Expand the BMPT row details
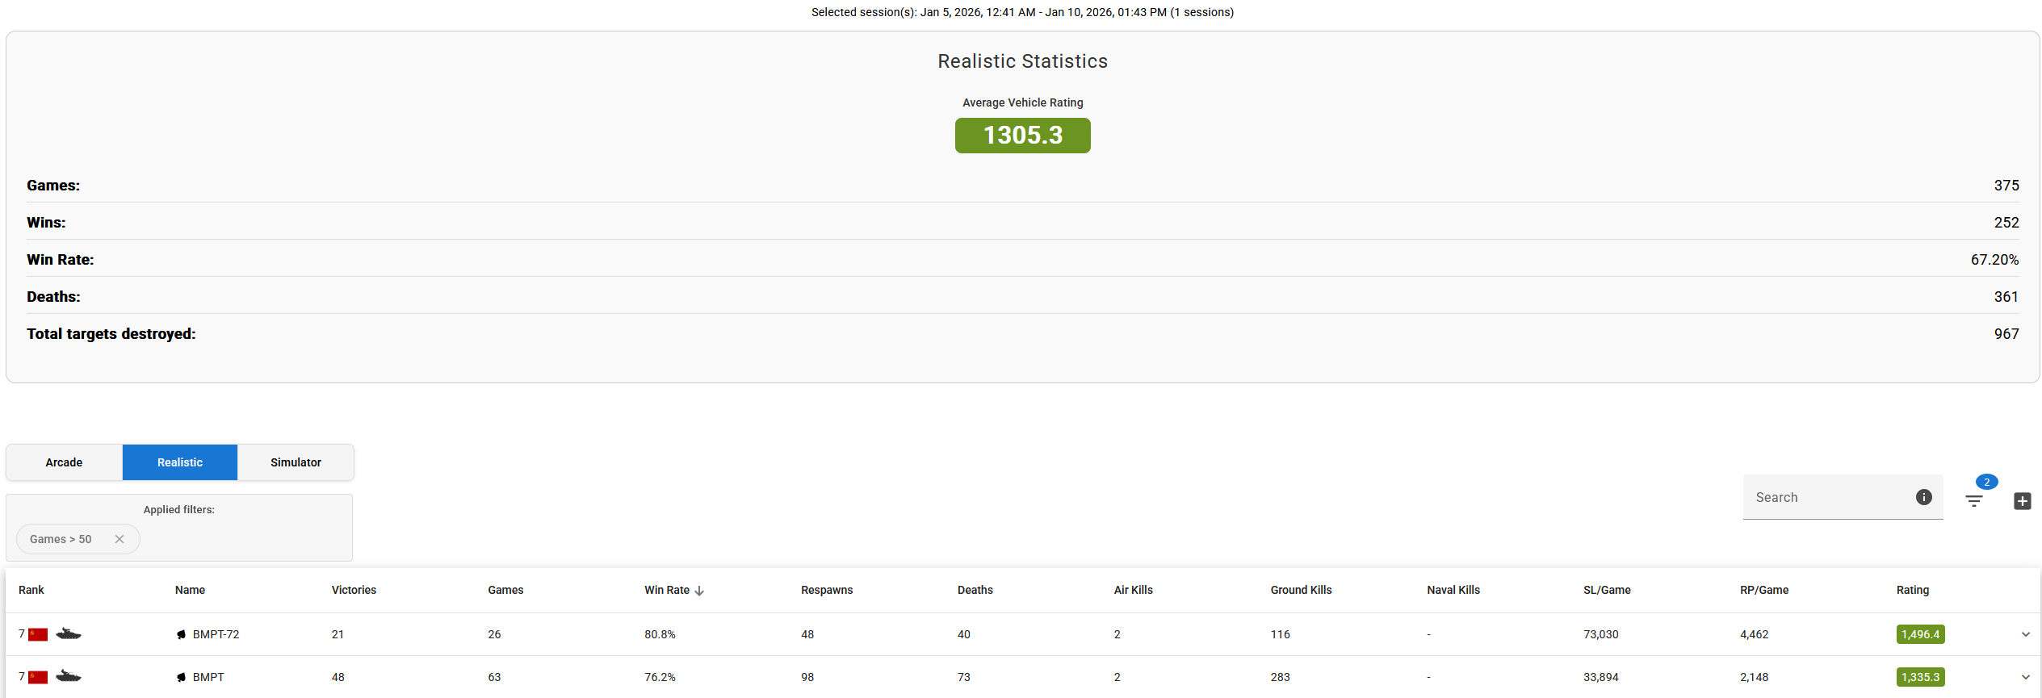Screen dimensions: 2042x698 click(2025, 677)
